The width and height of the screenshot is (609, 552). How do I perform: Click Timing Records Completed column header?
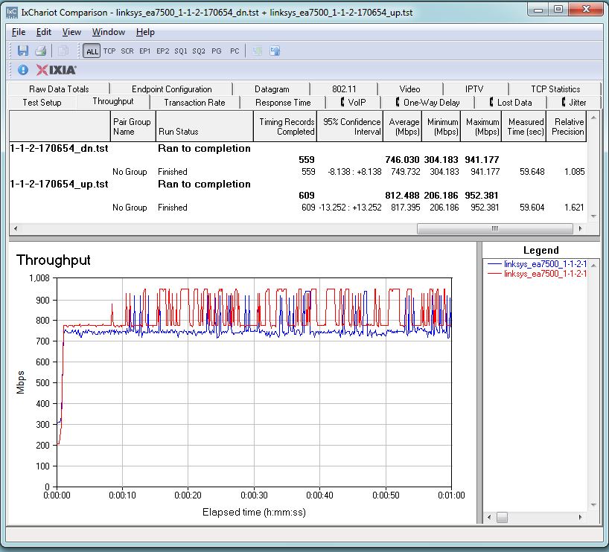coord(285,126)
